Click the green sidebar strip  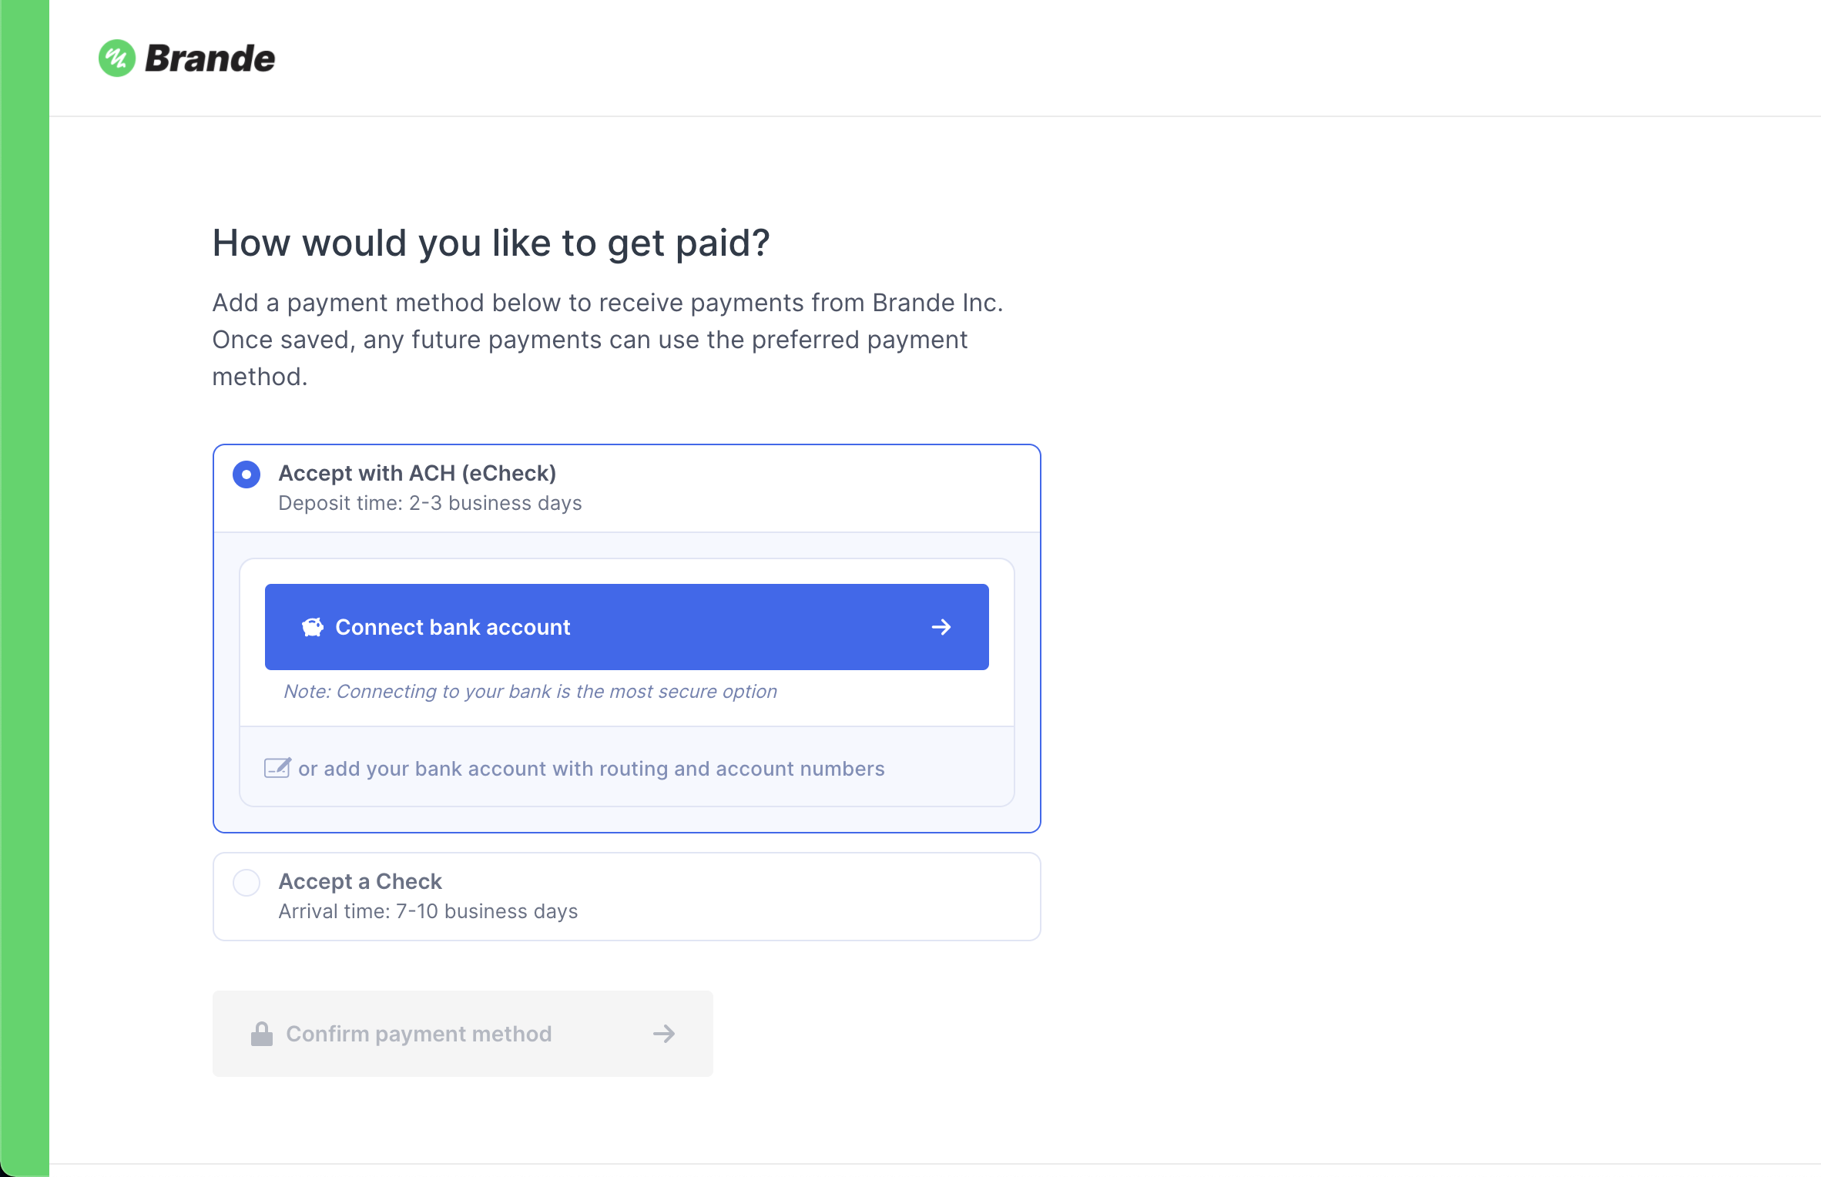[x=25, y=588]
